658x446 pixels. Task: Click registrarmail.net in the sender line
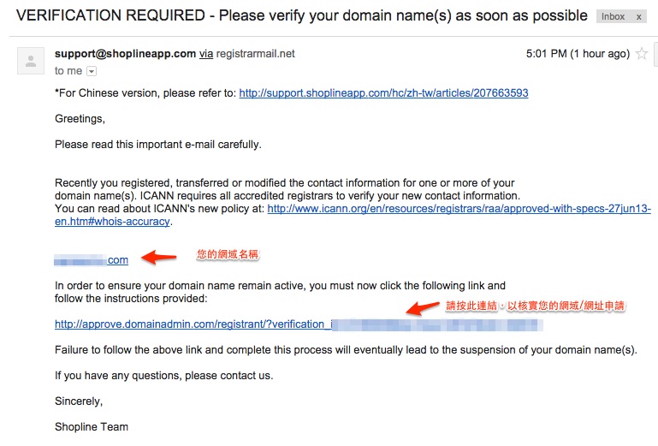pyautogui.click(x=256, y=54)
